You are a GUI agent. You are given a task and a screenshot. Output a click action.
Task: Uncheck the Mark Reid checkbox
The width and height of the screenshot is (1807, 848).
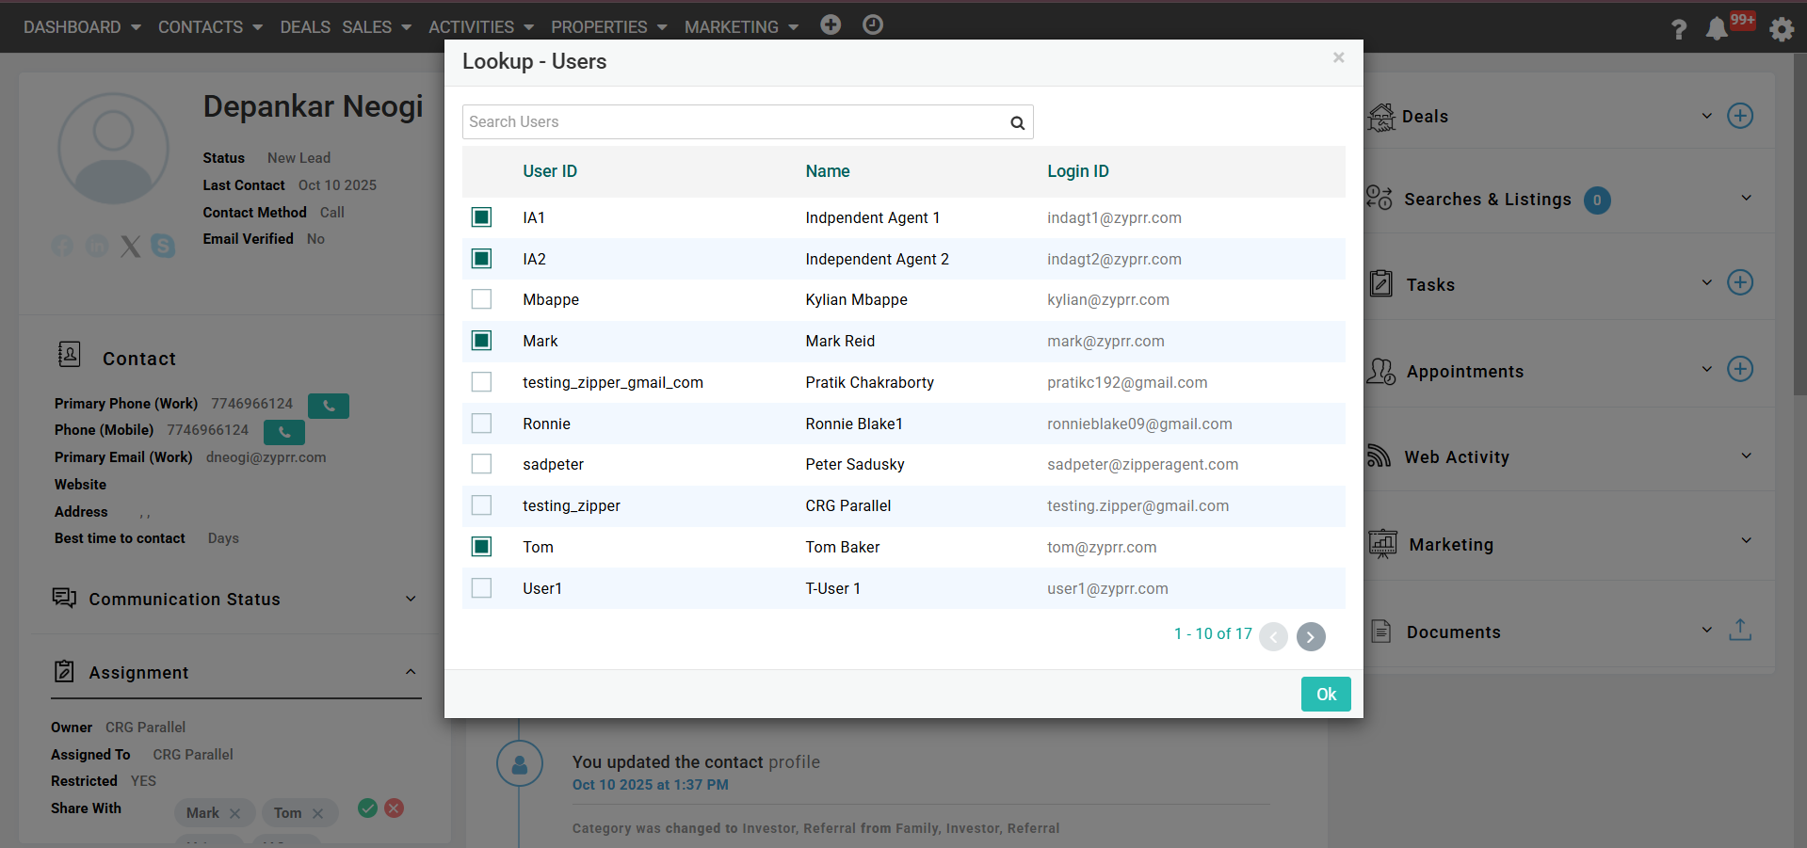(x=481, y=341)
